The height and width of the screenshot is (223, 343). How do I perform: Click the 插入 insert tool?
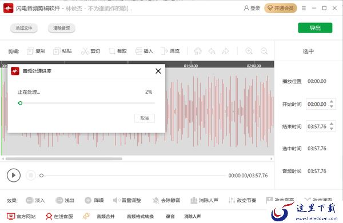tap(143, 51)
